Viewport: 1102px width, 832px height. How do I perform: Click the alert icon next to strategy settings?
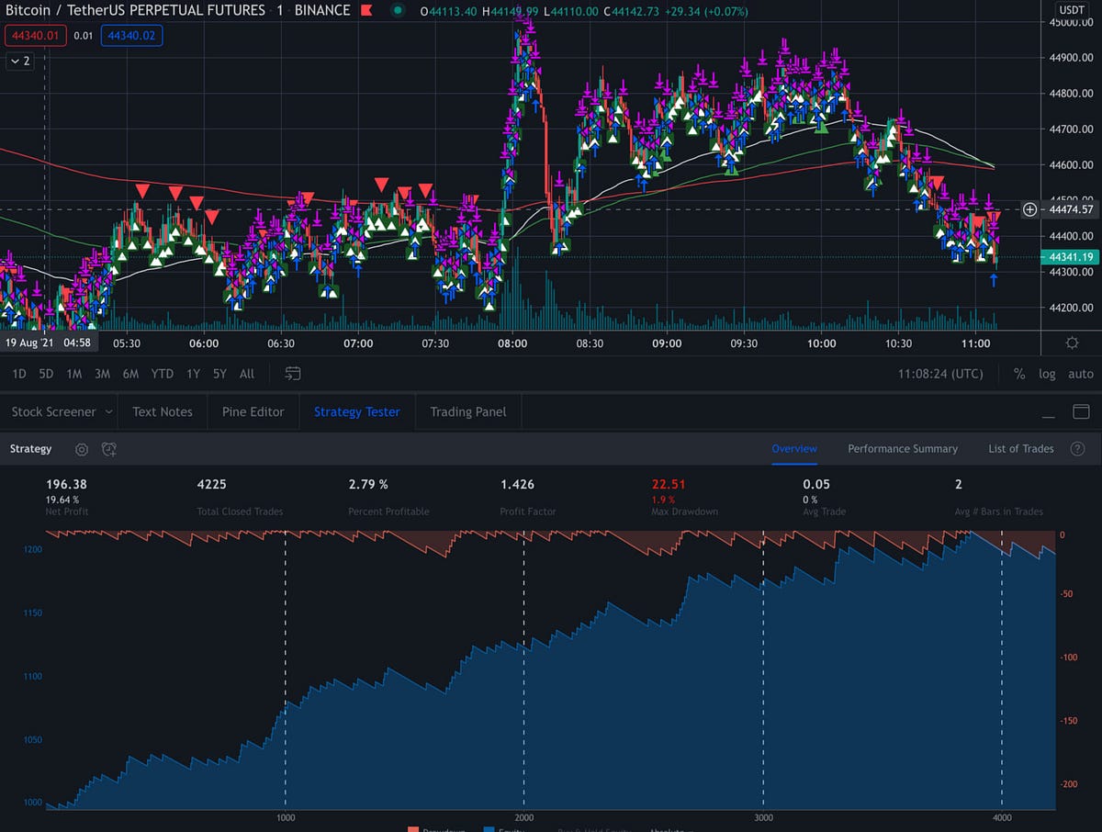tap(108, 449)
